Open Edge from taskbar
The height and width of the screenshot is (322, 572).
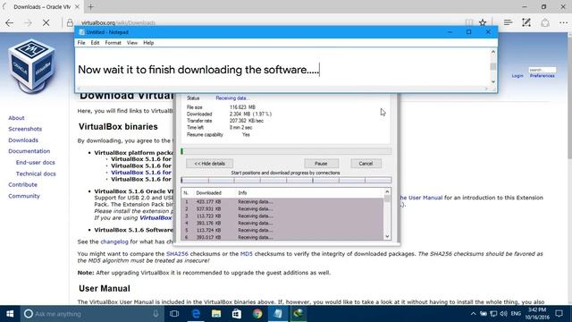pyautogui.click(x=196, y=314)
